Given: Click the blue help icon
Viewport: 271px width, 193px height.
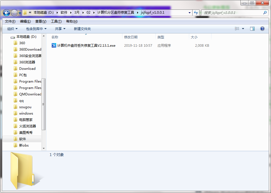Looking at the screenshot, I should click(x=262, y=29).
